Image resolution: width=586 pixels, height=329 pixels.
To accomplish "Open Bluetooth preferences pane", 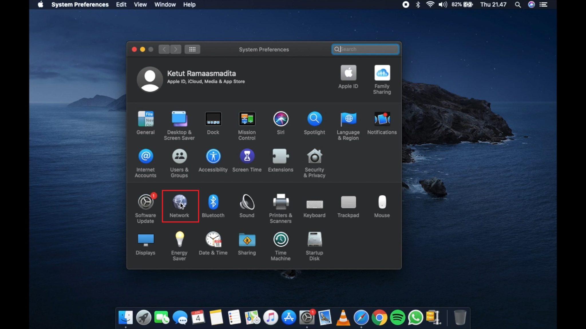I will pyautogui.click(x=213, y=206).
